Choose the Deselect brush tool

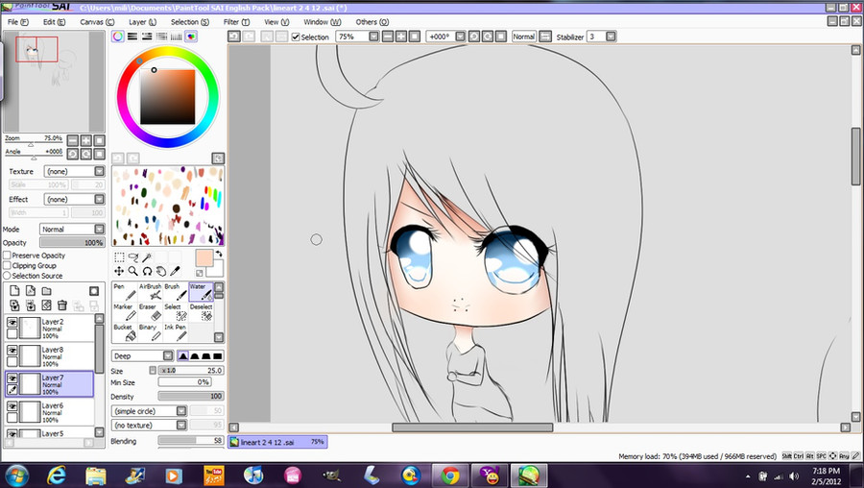click(x=201, y=312)
